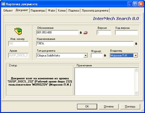
Task: Switch to the Объект tab
Action: tap(8, 11)
